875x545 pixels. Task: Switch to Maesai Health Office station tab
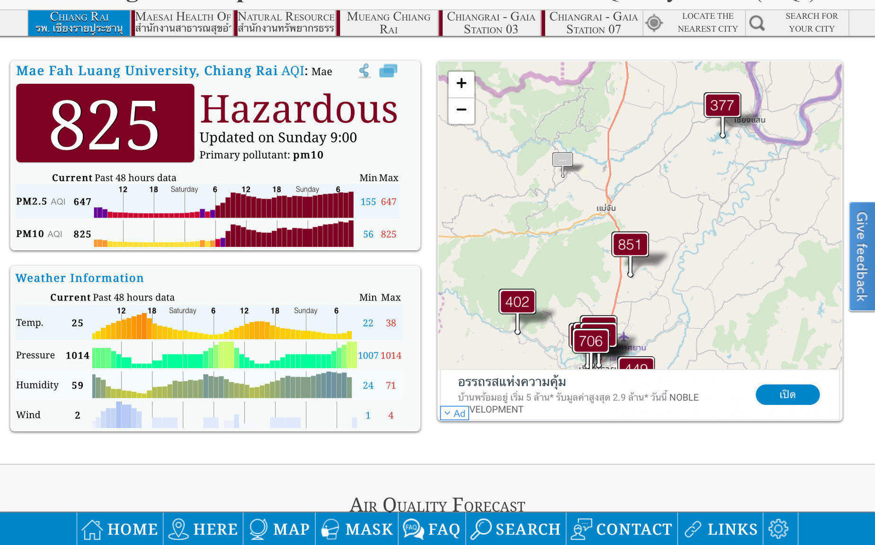[182, 23]
